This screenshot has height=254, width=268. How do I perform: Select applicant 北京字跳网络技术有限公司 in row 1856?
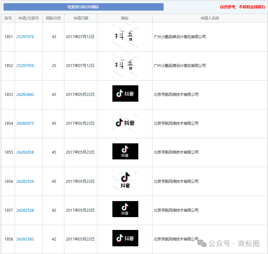tap(176, 182)
